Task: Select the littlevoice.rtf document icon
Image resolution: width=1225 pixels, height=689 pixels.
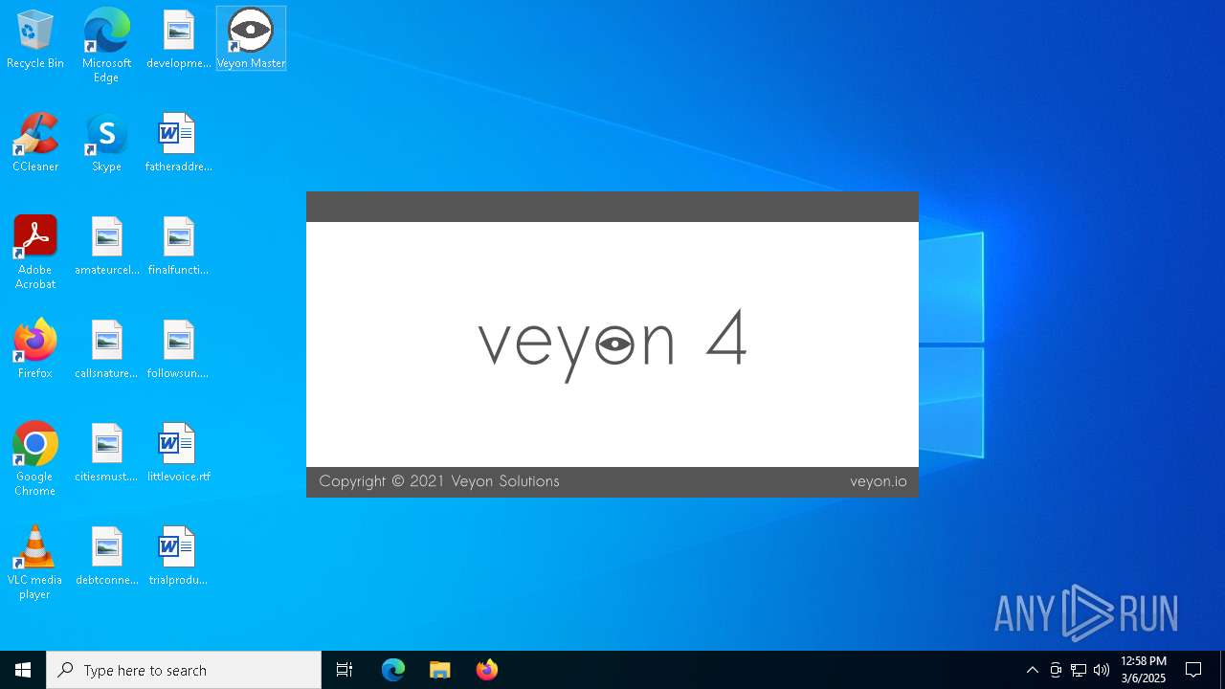Action: (178, 453)
